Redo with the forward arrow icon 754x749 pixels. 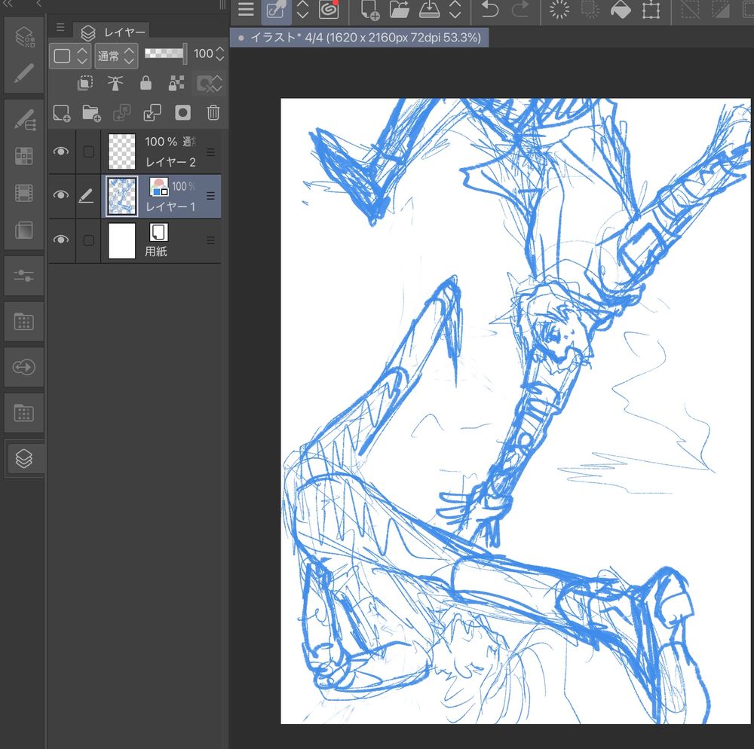[x=520, y=9]
